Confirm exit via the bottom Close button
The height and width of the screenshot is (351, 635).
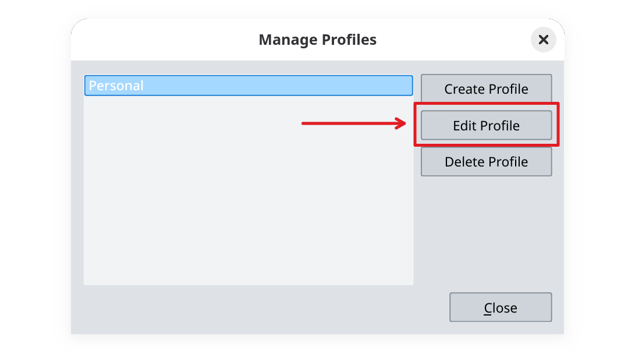(x=500, y=307)
